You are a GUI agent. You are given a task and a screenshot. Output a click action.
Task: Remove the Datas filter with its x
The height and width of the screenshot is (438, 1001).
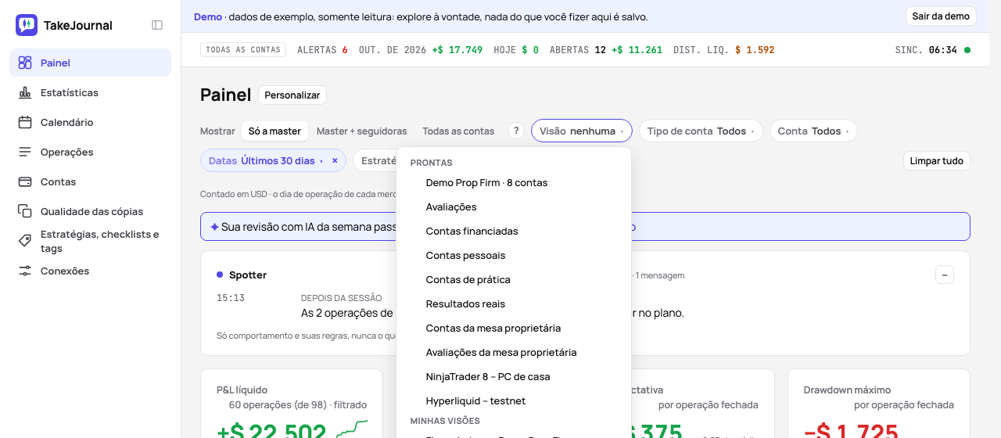[x=335, y=160]
